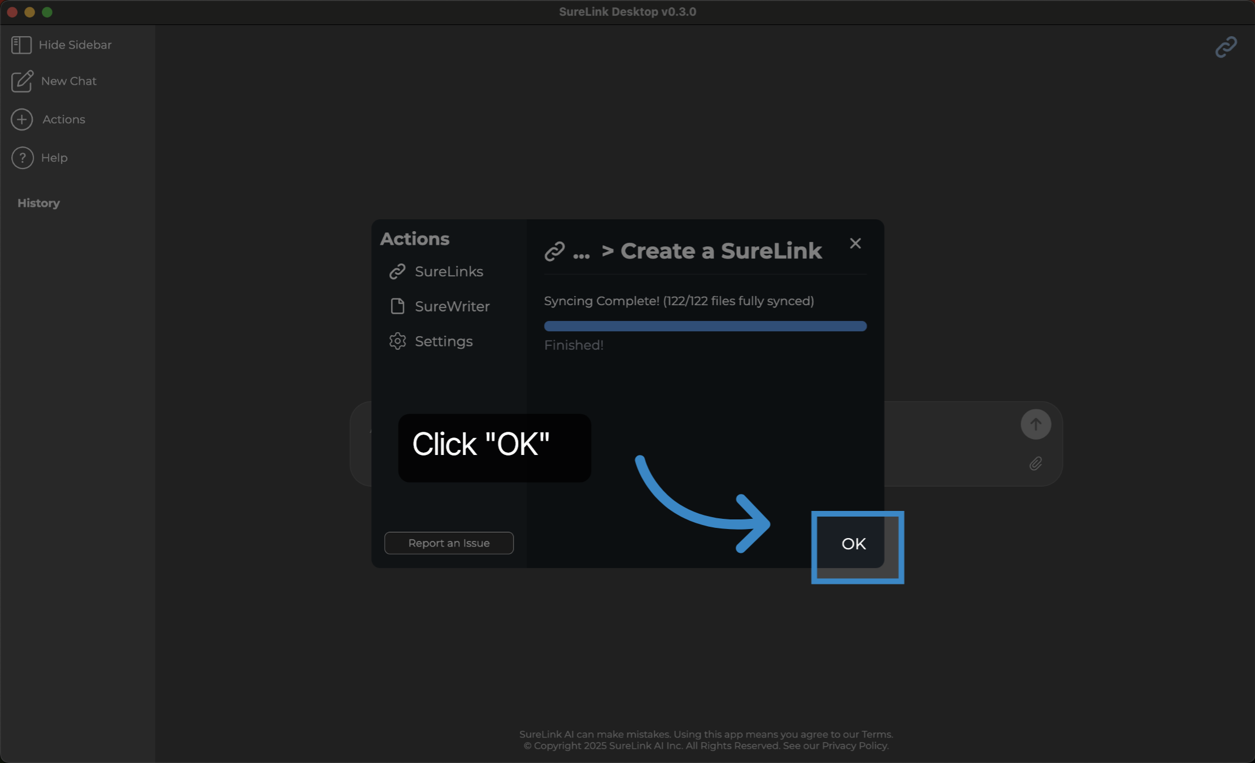Click the Create a SureLink heading
The image size is (1255, 763).
pos(720,251)
